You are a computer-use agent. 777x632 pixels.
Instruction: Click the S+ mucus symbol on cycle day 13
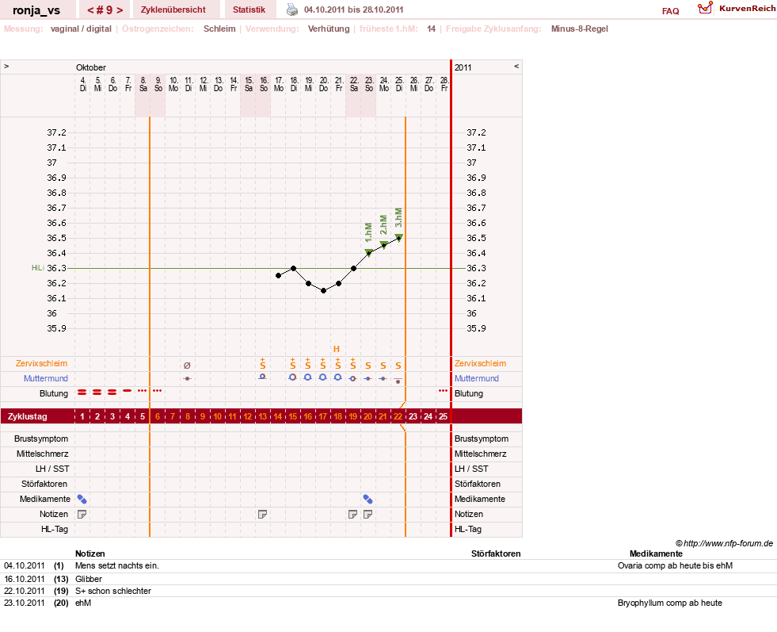(x=263, y=364)
